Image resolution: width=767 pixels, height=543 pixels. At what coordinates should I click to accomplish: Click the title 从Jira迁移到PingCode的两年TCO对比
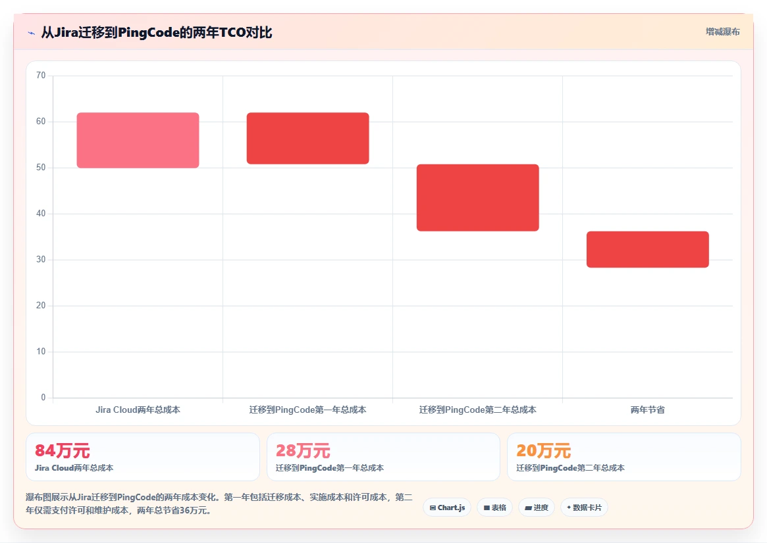tap(157, 33)
